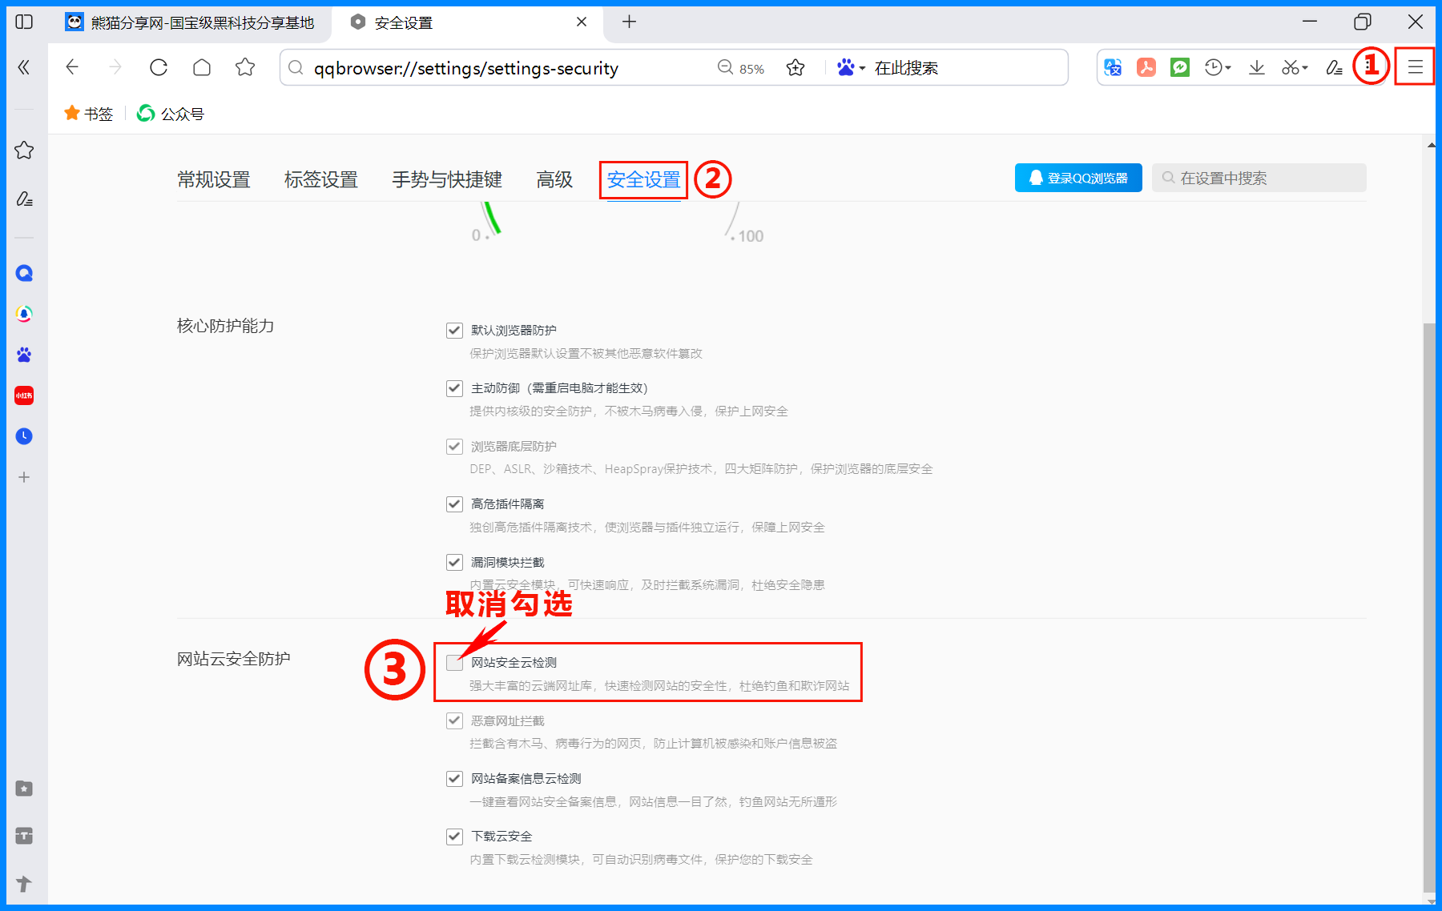Uncheck 下载云安全

point(454,836)
